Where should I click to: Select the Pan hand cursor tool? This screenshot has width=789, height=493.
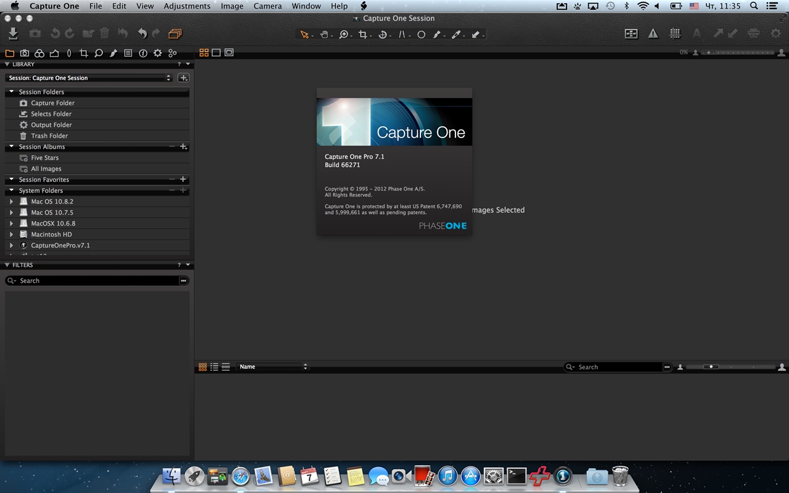click(324, 35)
